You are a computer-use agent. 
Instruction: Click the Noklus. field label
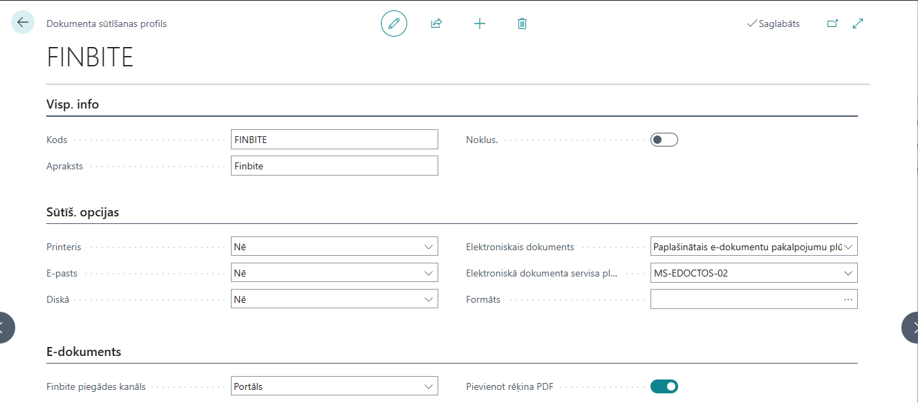482,140
